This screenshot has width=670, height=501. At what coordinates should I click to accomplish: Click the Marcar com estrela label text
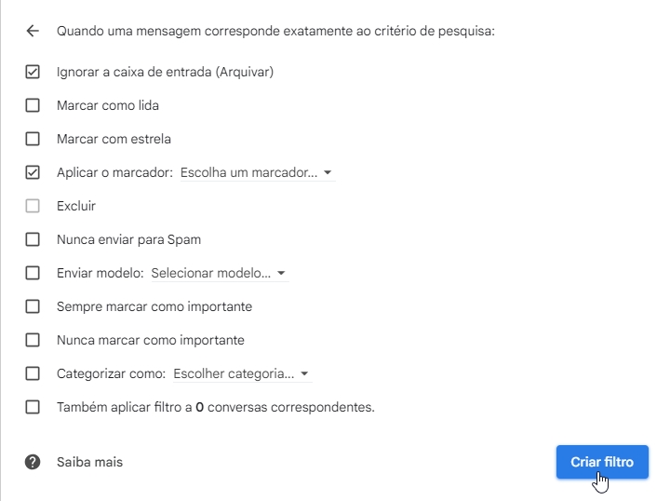coord(114,139)
